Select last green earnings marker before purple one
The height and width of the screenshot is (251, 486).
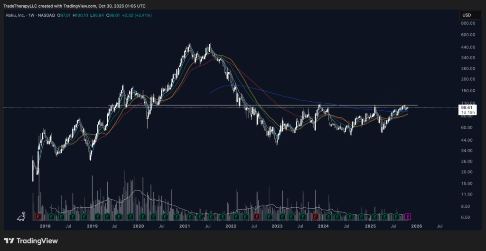tap(396, 217)
